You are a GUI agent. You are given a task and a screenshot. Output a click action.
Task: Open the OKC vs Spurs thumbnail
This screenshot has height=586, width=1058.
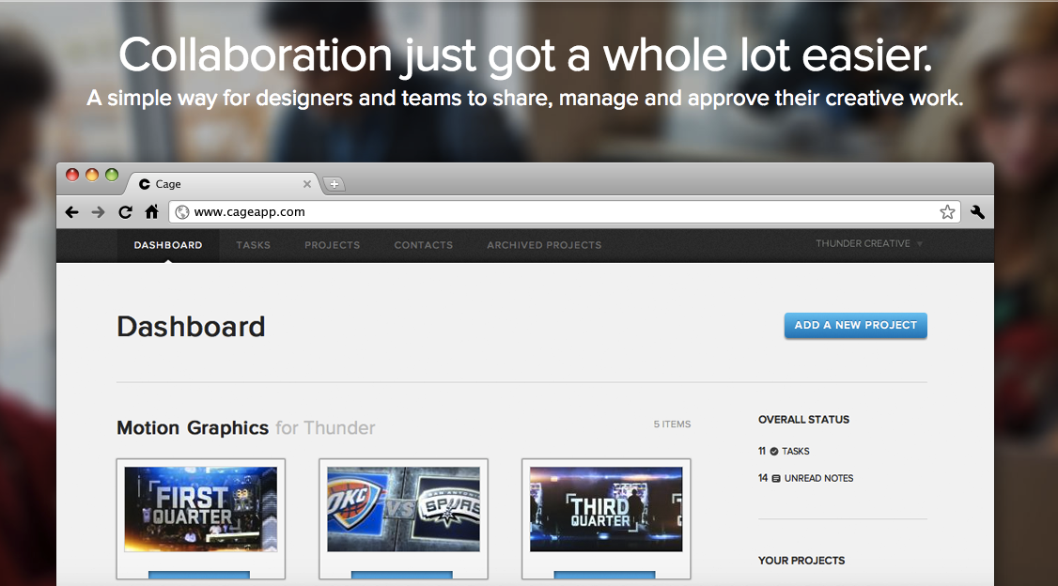[x=403, y=509]
